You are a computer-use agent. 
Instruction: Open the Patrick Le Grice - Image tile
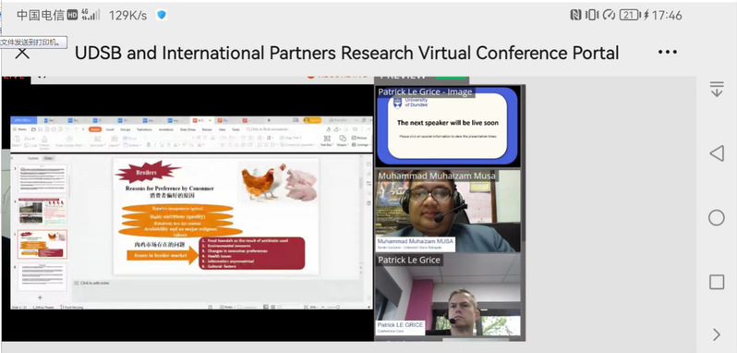(448, 126)
